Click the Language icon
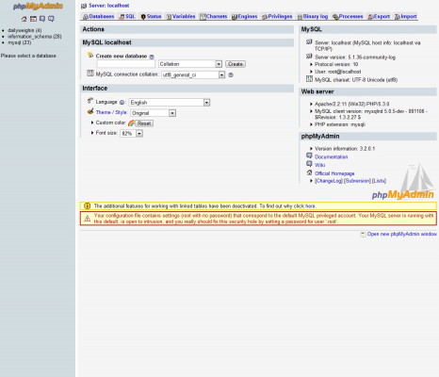The width and height of the screenshot is (439, 377). click(x=90, y=101)
